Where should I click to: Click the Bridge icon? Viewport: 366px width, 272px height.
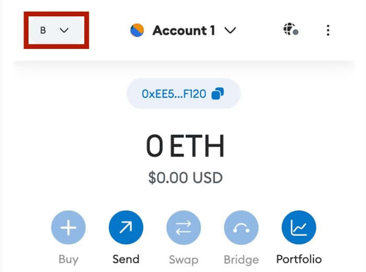coord(241,228)
